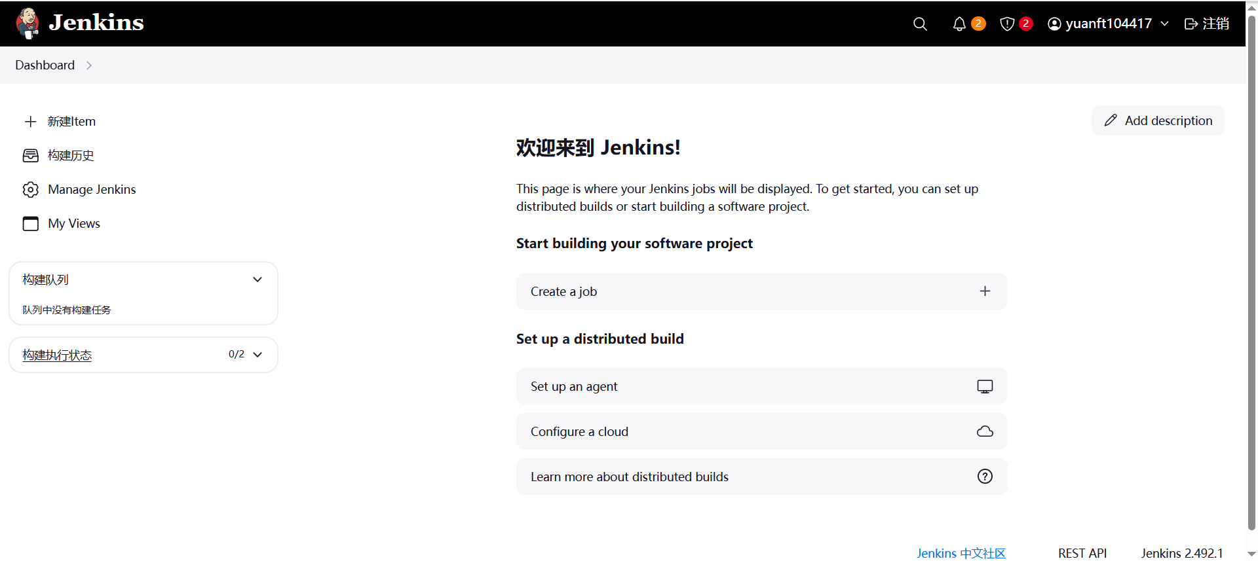Click the plus icon next to 新建Item
1258x561 pixels.
coord(30,122)
